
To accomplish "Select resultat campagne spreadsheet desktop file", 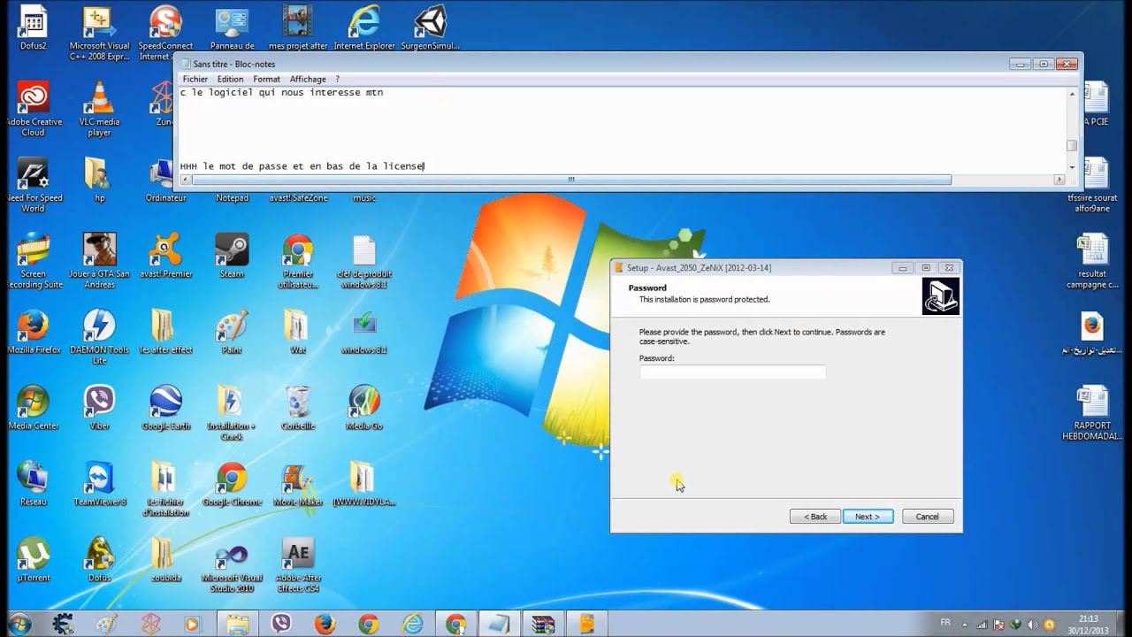I will pyautogui.click(x=1092, y=261).
